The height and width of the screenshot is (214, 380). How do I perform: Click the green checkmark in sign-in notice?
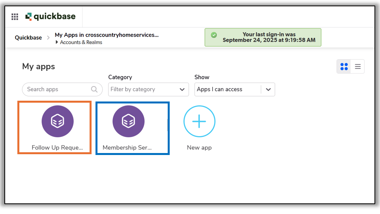coord(214,35)
